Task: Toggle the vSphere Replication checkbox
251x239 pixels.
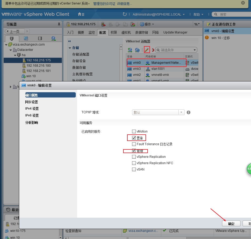Action: pyautogui.click(x=134, y=157)
